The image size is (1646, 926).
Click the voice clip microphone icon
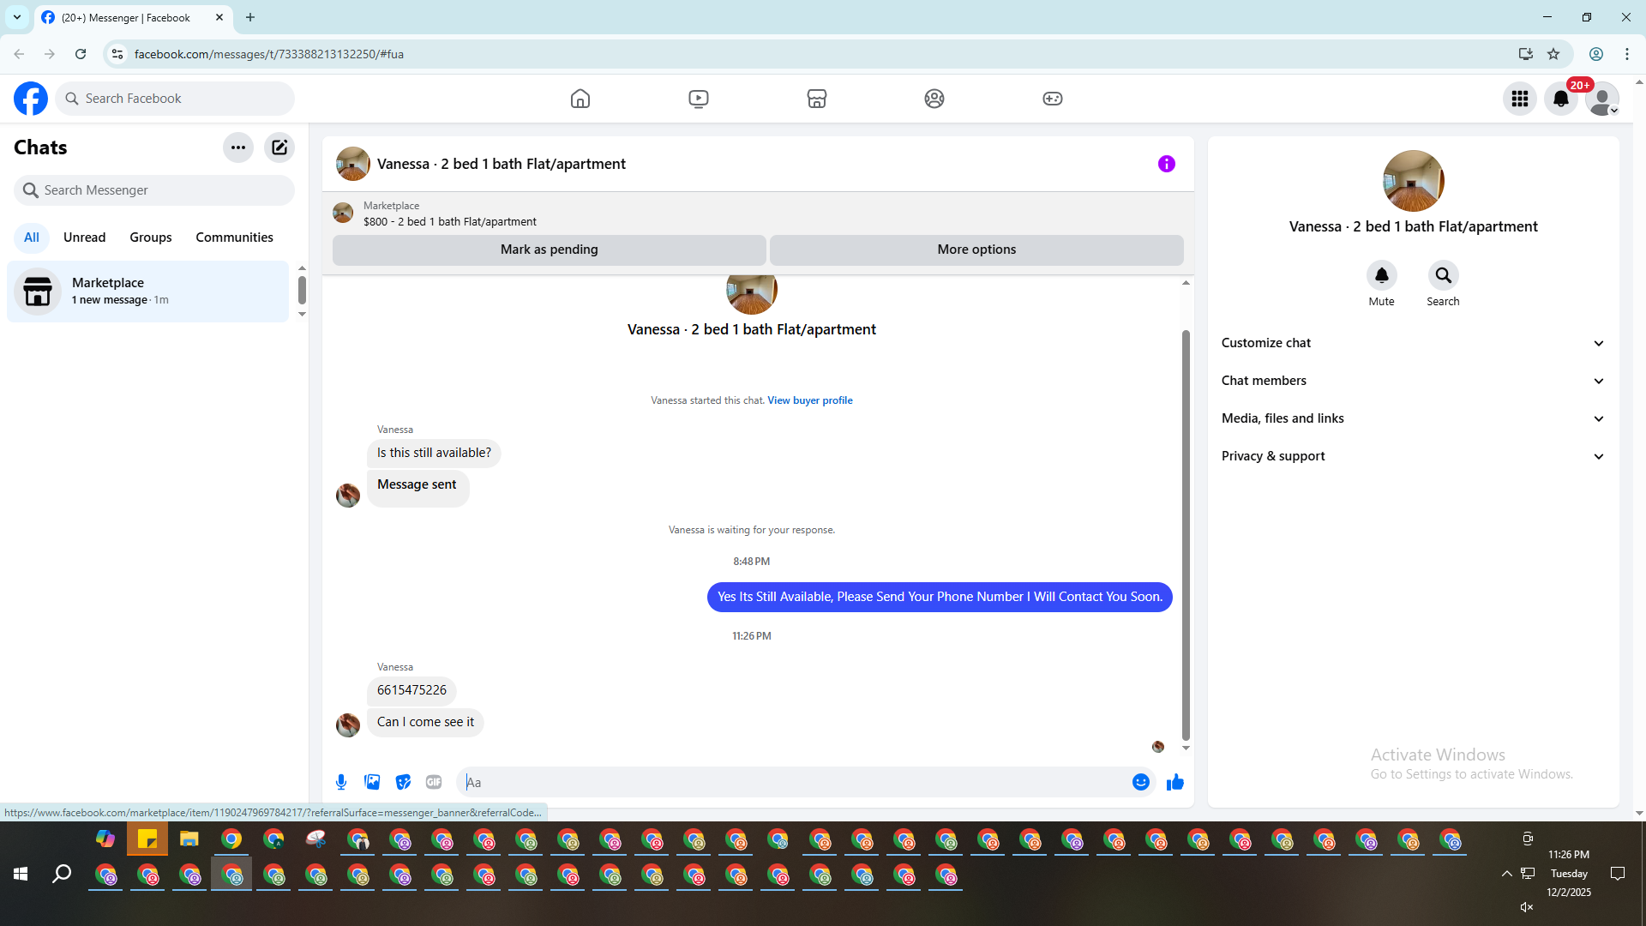[341, 782]
